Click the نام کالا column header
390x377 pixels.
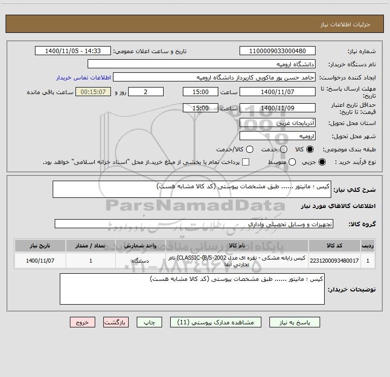[x=237, y=245]
